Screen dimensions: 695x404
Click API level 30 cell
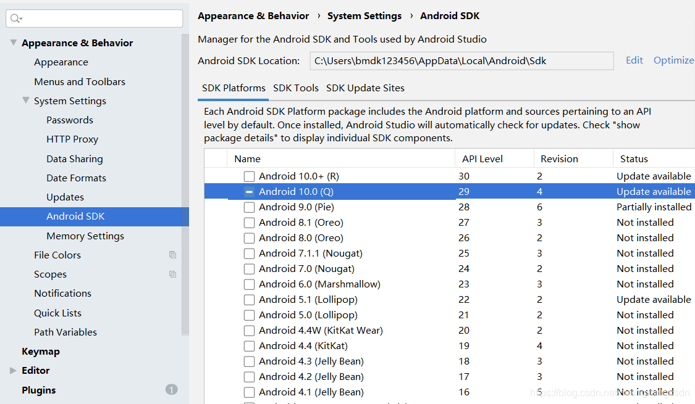pyautogui.click(x=463, y=176)
